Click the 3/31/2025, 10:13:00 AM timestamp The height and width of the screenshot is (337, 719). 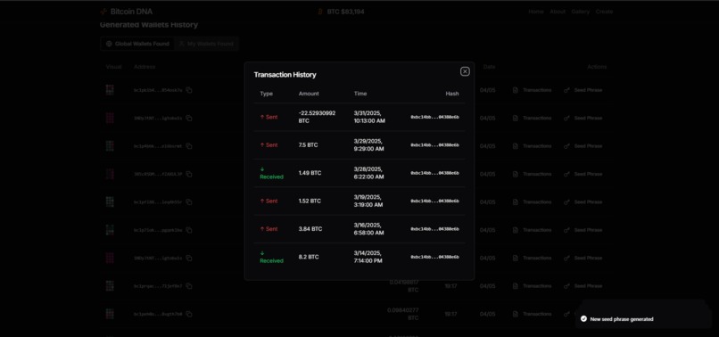[x=369, y=117]
